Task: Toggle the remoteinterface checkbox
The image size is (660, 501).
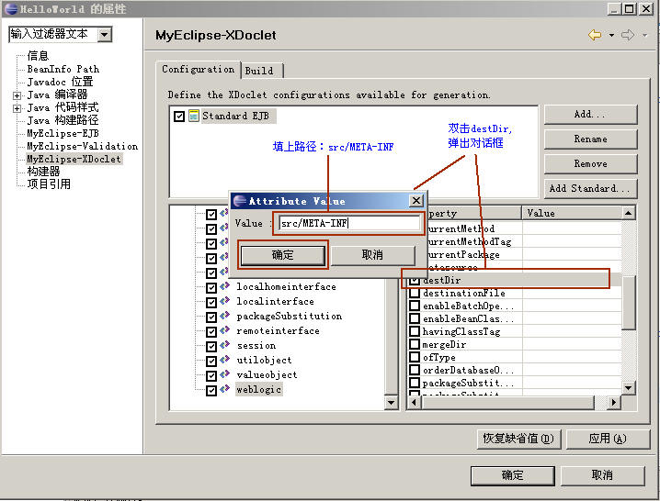Action: [211, 332]
